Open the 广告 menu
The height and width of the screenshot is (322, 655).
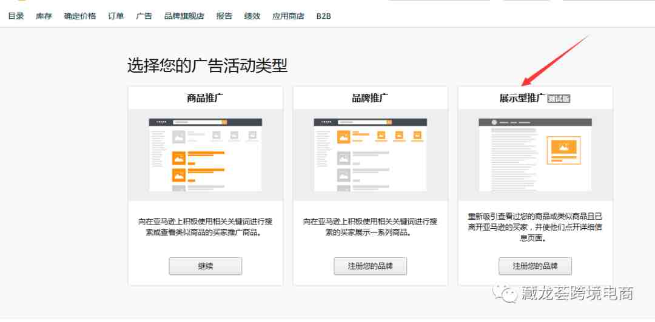pyautogui.click(x=144, y=16)
